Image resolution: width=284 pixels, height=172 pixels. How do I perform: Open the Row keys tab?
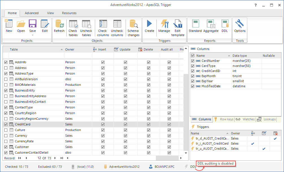click(224, 119)
